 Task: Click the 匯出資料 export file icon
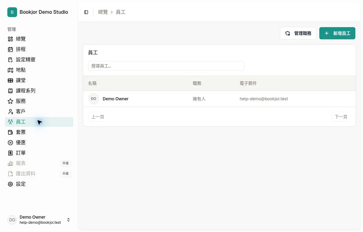click(10, 174)
